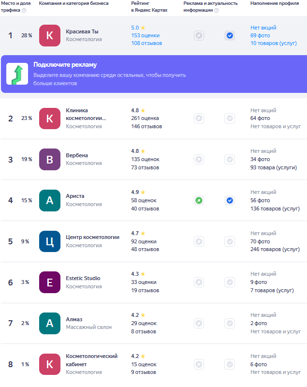Click the grey verified checkmark for Косметологический кабинет
307x387 pixels.
click(x=230, y=364)
